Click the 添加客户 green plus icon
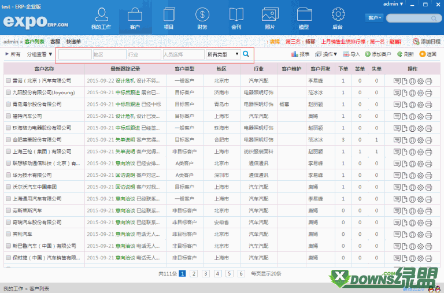Viewport: 444px width, 293px height. click(368, 54)
